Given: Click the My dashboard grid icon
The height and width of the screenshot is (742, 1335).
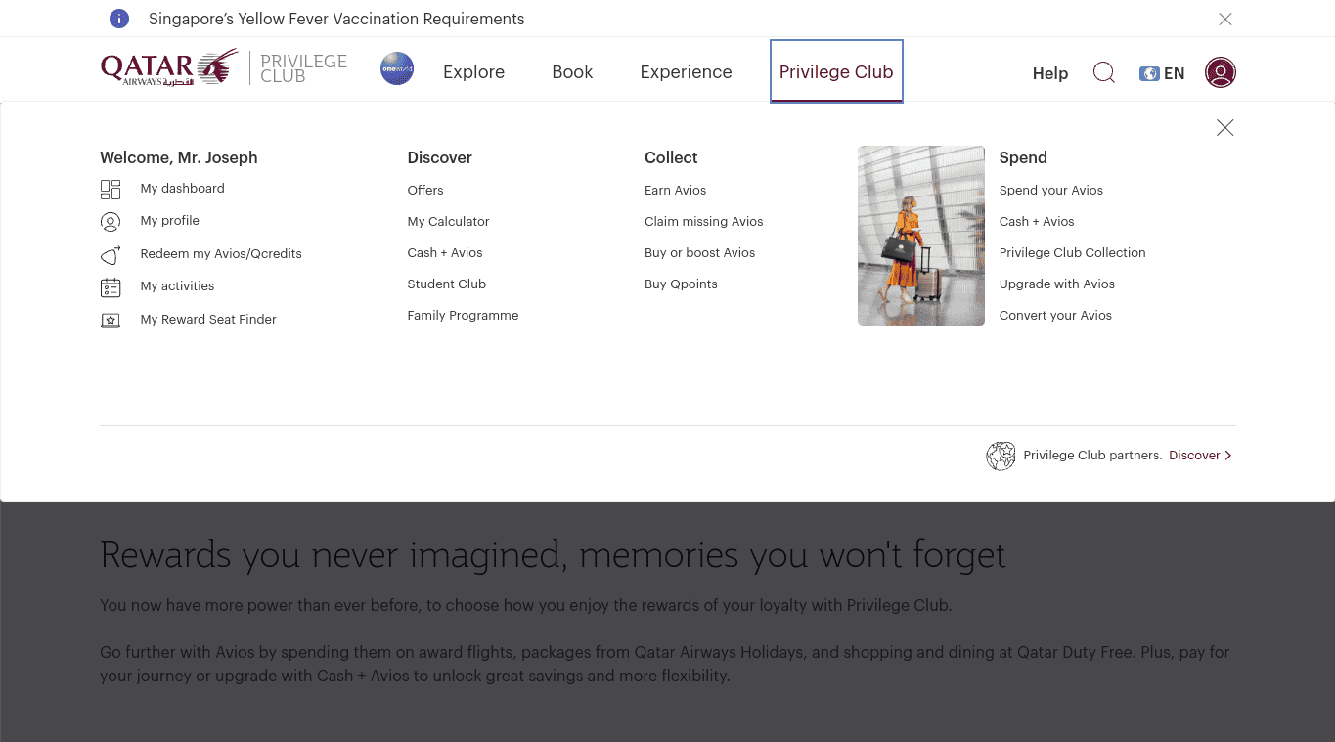Looking at the screenshot, I should click(111, 190).
